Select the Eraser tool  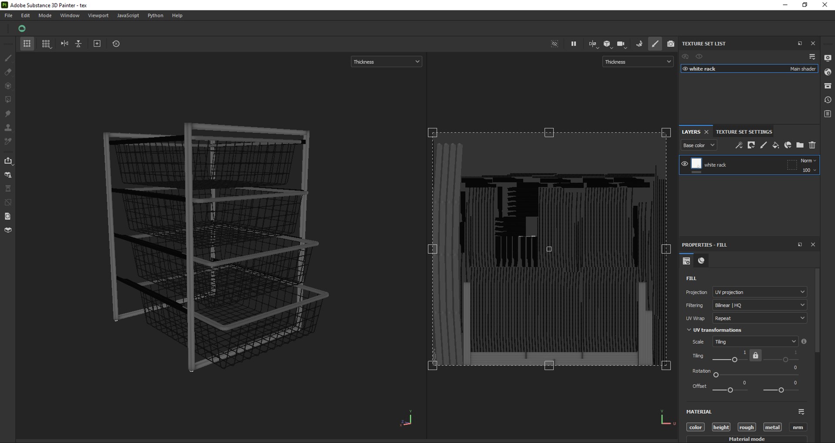(x=8, y=72)
